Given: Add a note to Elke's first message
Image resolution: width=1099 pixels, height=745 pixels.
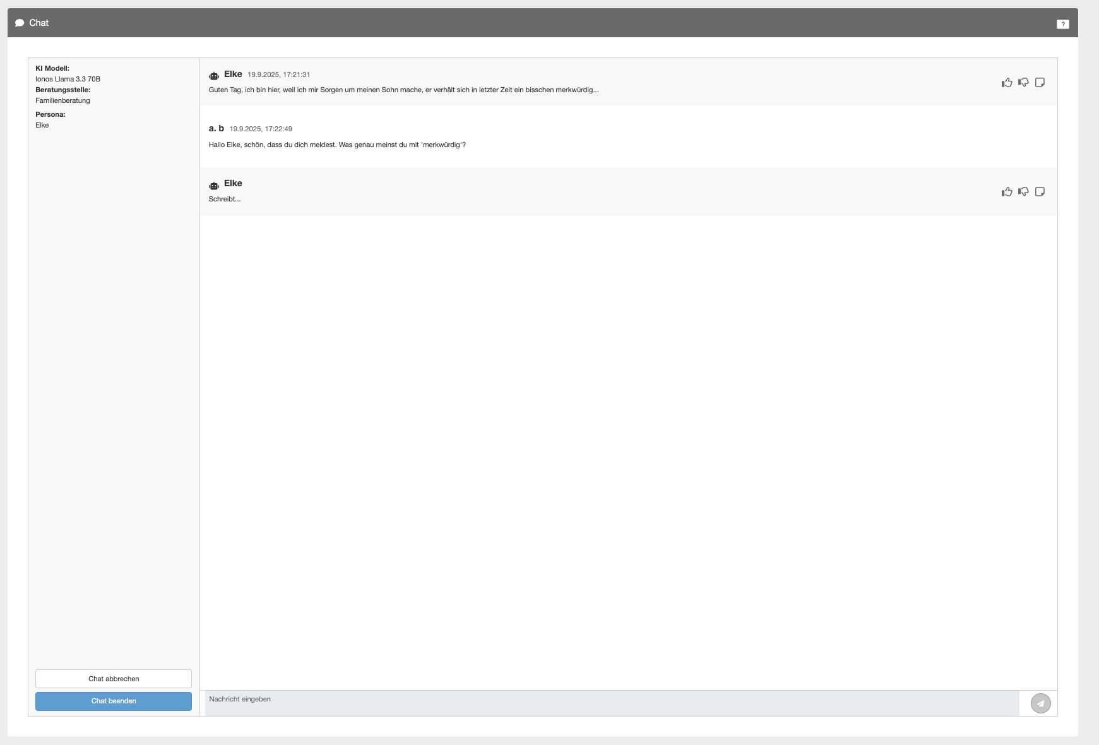Looking at the screenshot, I should (1040, 83).
